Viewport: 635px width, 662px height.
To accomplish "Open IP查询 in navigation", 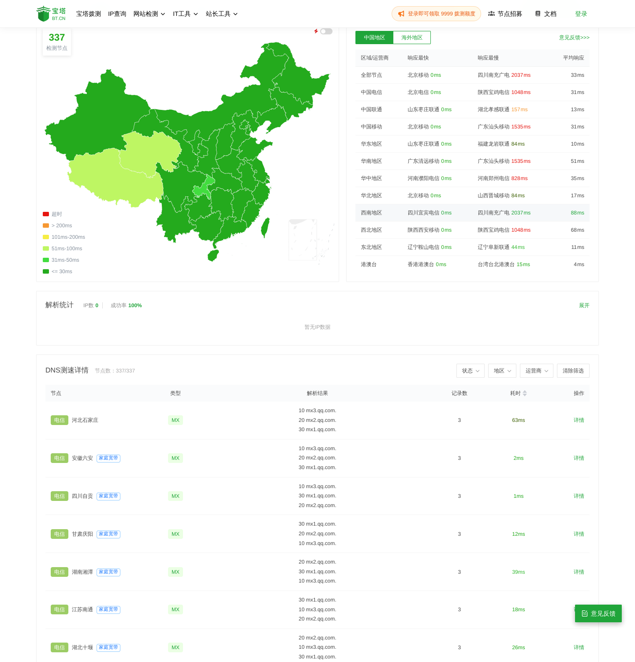I will [x=117, y=14].
